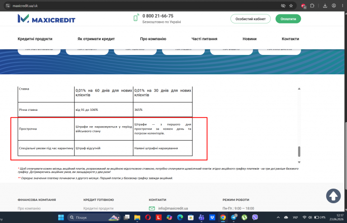Click the table's scroll up arrow
This screenshot has width=347, height=223.
click(x=299, y=89)
